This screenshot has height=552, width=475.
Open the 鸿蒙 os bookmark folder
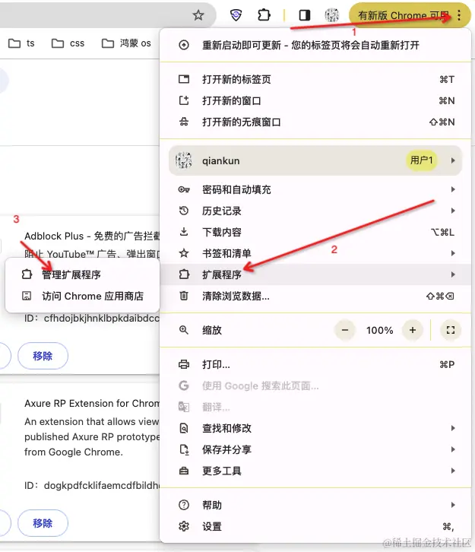[126, 43]
